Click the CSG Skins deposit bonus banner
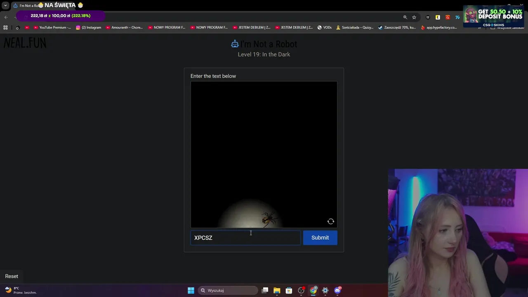This screenshot has height=297, width=528. point(493,16)
